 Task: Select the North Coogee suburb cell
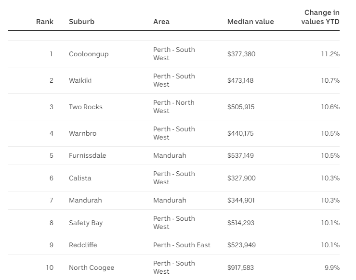point(92,267)
